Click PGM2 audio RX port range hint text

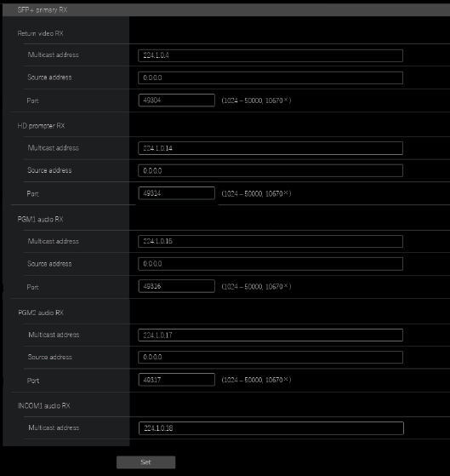pos(256,380)
